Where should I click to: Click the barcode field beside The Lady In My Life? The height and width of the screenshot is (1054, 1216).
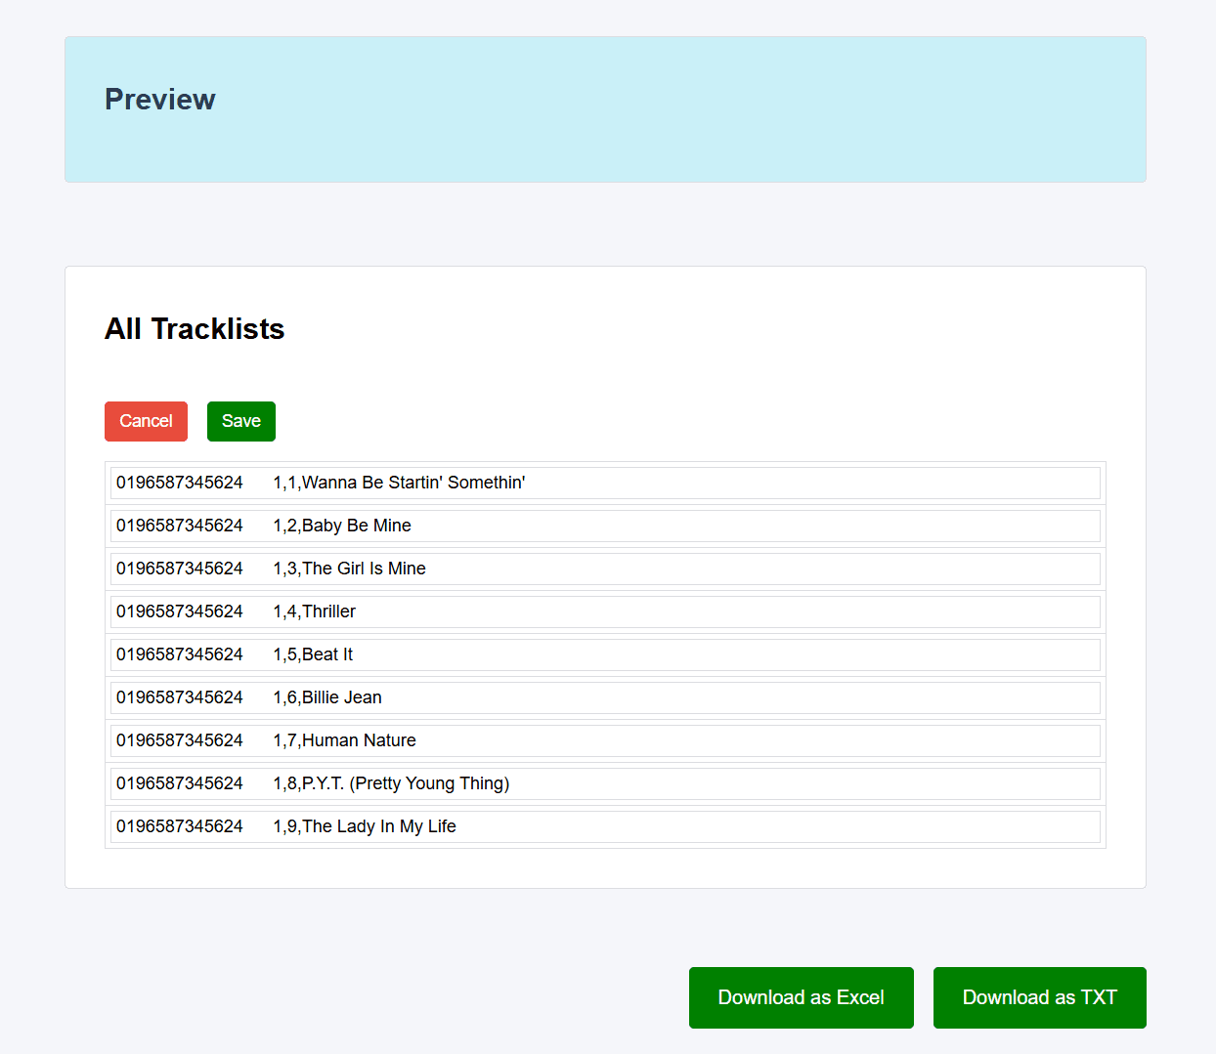point(179,826)
